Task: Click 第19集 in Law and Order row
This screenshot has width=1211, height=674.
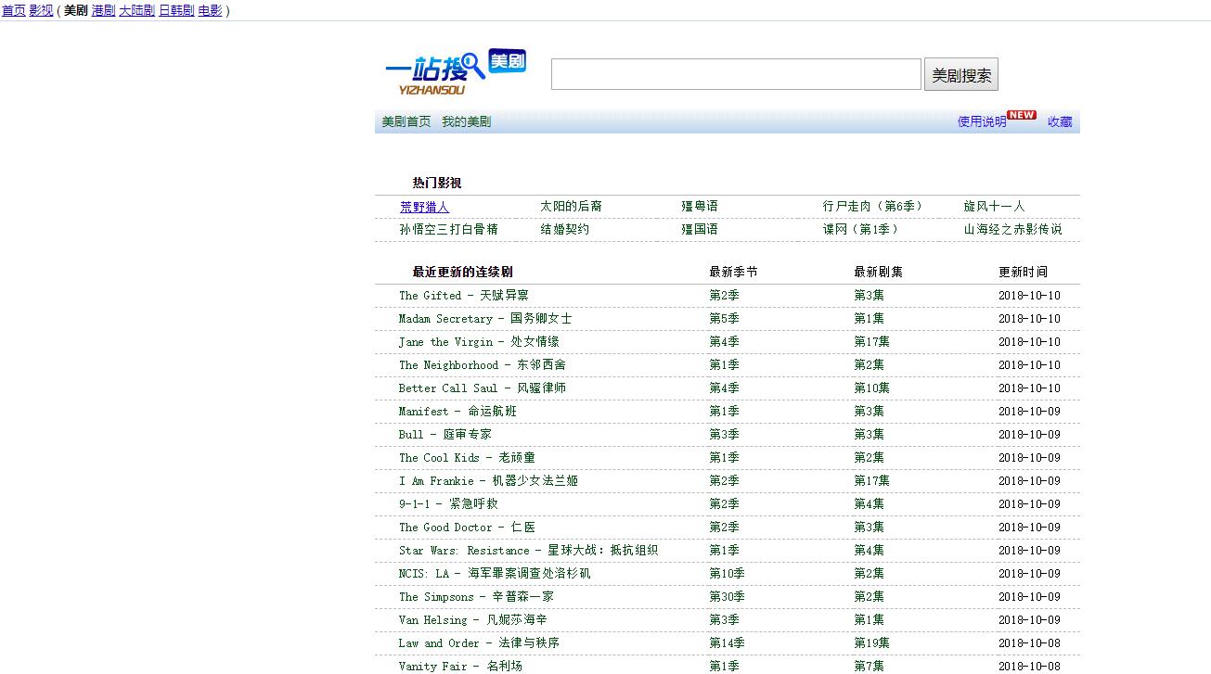Action: [x=871, y=643]
